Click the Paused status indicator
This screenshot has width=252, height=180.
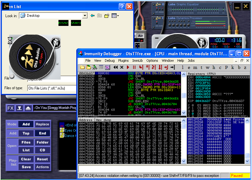click(239, 176)
